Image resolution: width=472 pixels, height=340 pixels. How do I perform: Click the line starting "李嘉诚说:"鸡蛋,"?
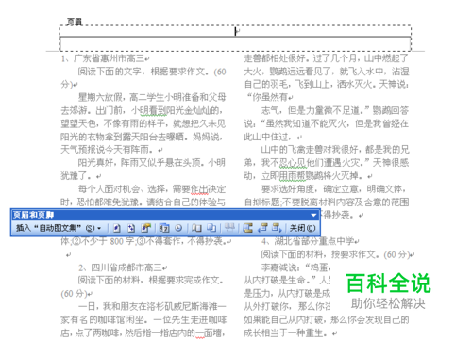296,267
